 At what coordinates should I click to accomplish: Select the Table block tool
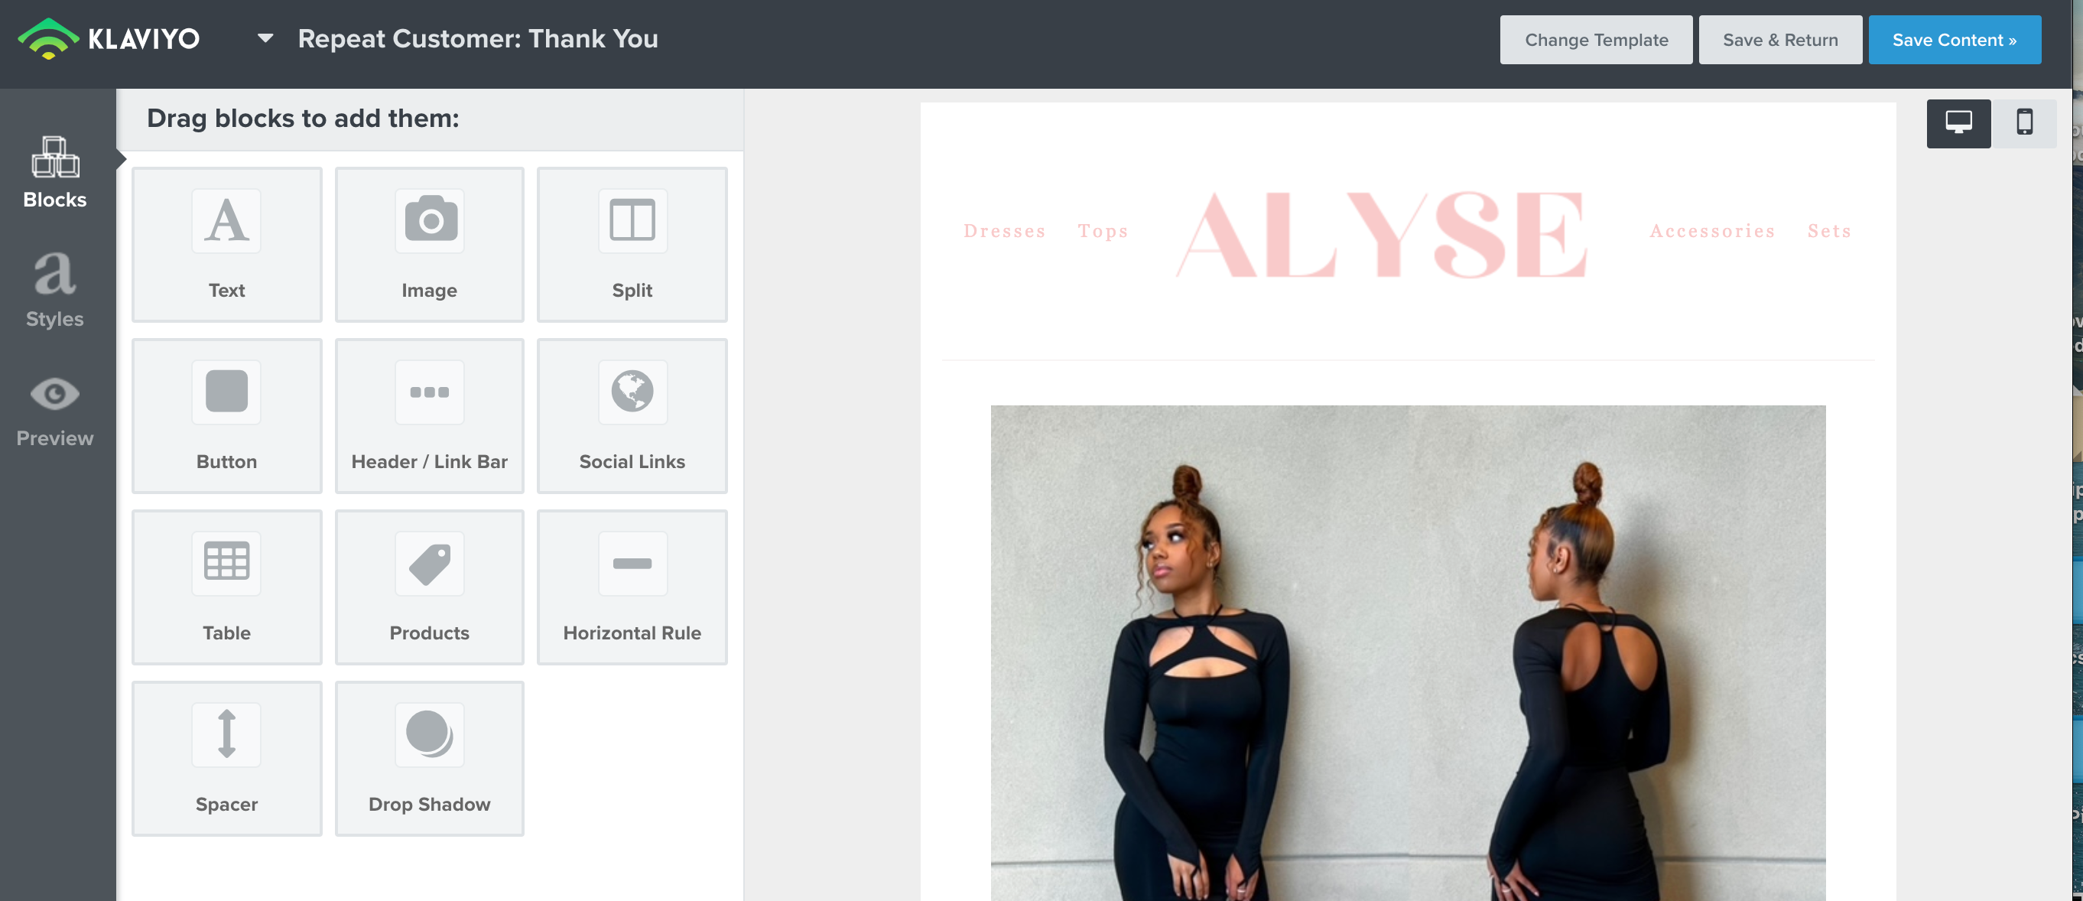pos(226,586)
